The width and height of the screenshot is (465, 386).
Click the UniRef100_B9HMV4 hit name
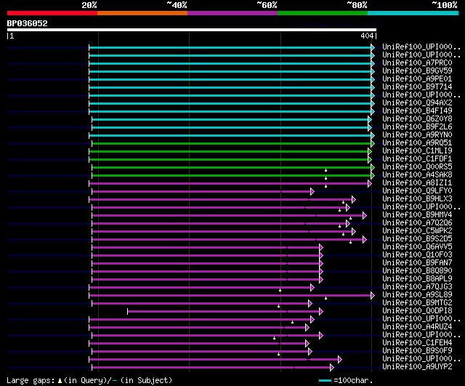[x=417, y=215]
